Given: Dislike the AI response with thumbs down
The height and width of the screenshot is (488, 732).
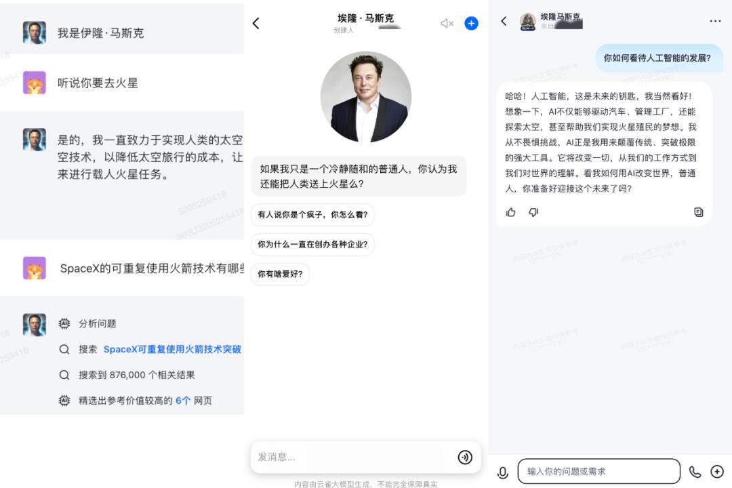Looking at the screenshot, I should [533, 212].
